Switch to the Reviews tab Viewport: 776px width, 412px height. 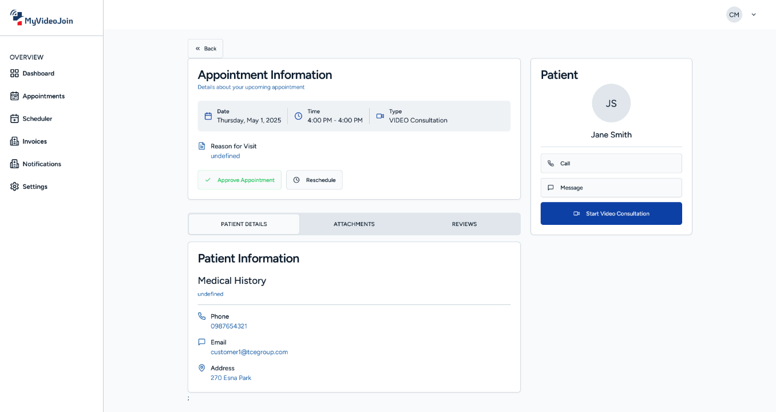[464, 224]
